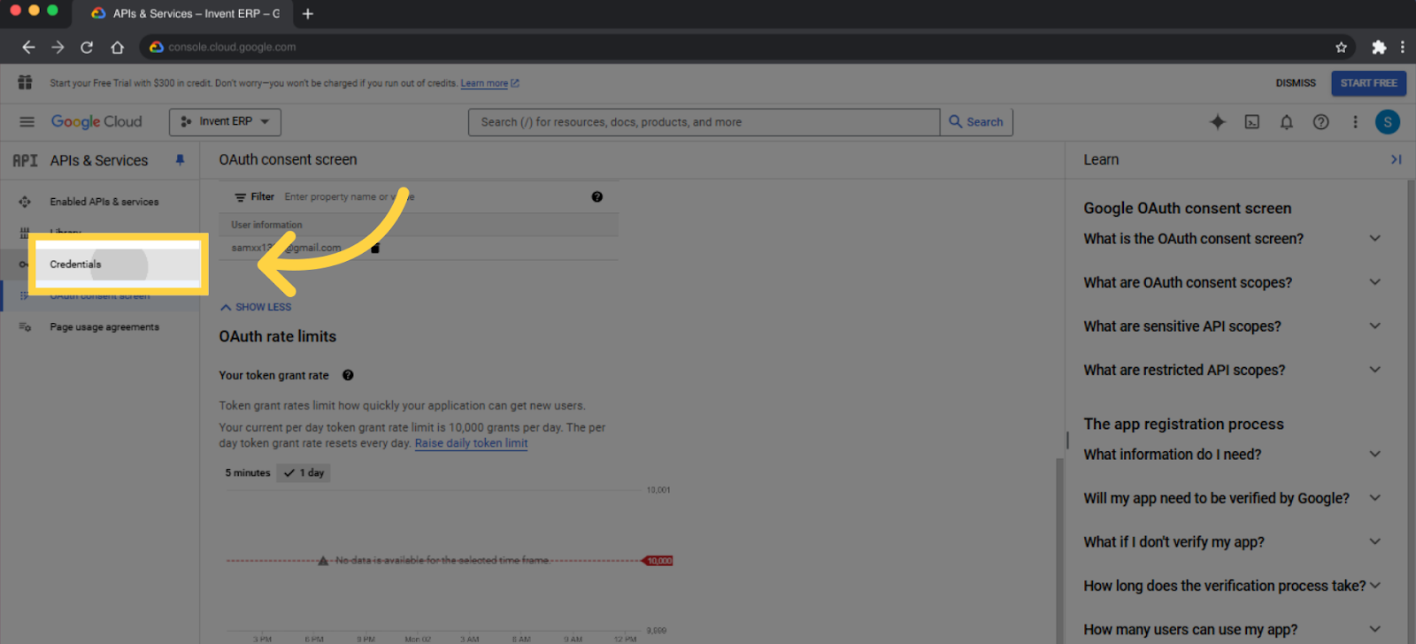Image resolution: width=1416 pixels, height=644 pixels.
Task: Collapse the Learn panel with the arrow icon
Action: [1396, 159]
